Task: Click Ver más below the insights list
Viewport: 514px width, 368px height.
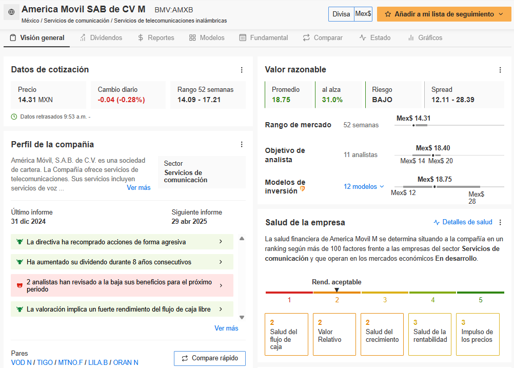Action: tap(226, 328)
